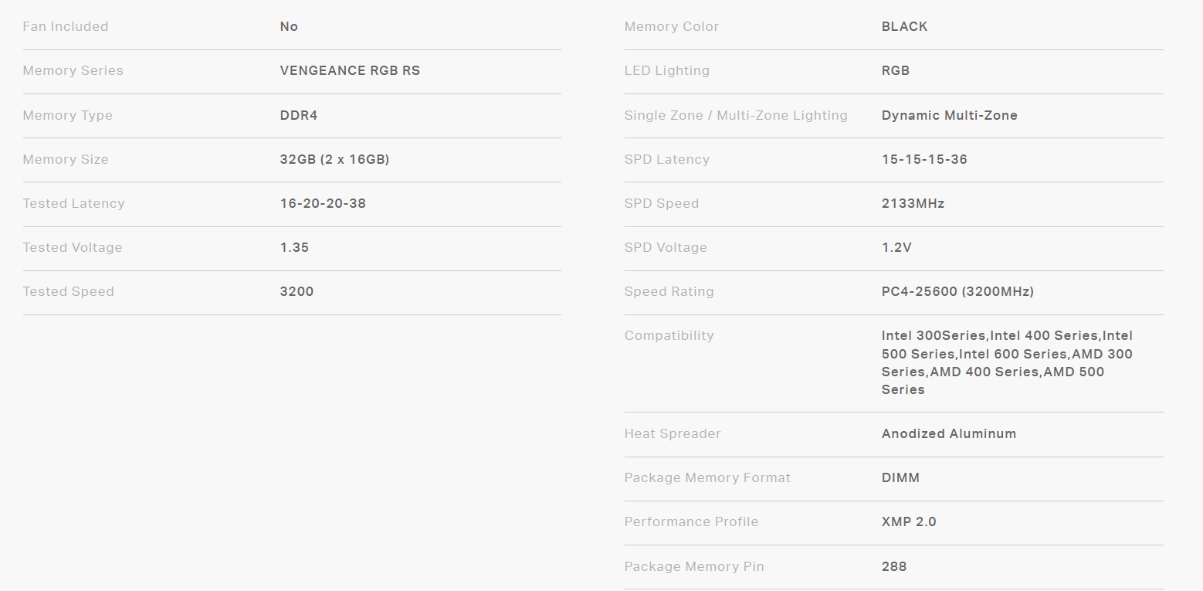Screen dimensions: 1203x591
Task: Click the VENGEANCE RGB RS series value
Action: pyautogui.click(x=350, y=70)
